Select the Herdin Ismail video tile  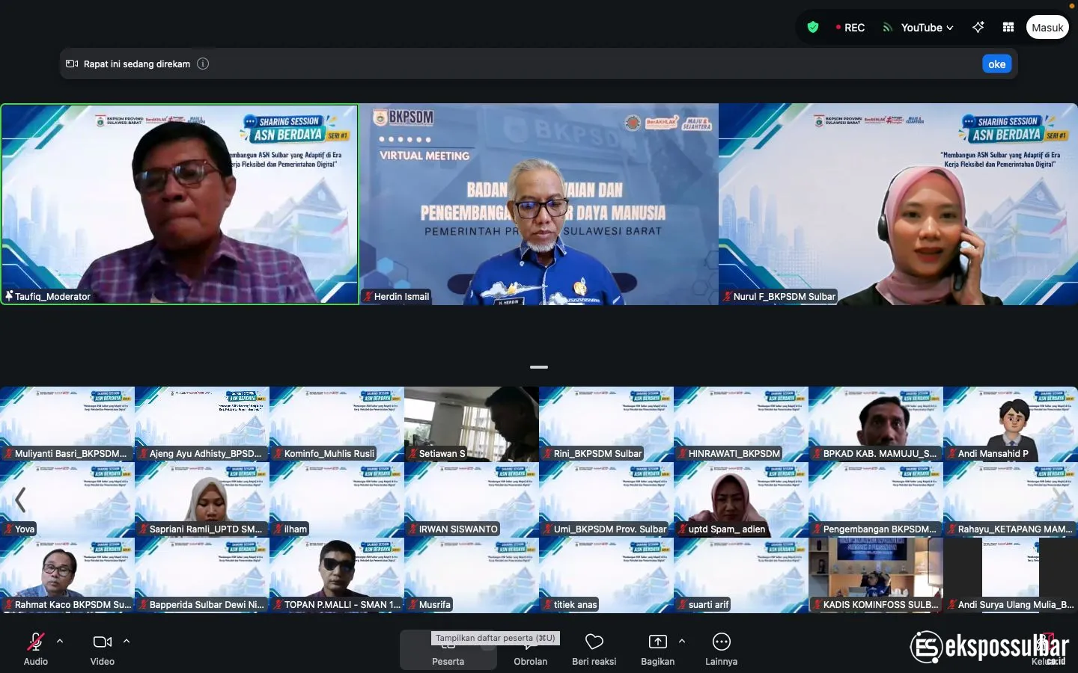(539, 204)
